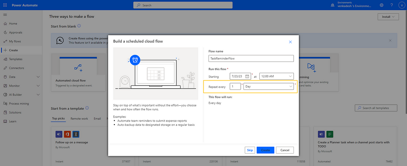This screenshot has width=407, height=166.
Task: Click the My flows icon
Action: (x=5, y=41)
